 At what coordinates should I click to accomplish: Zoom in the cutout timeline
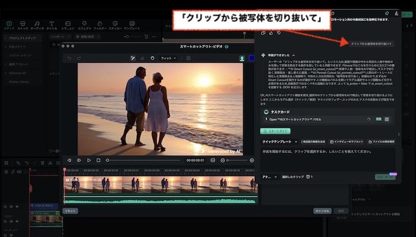[x=252, y=161]
